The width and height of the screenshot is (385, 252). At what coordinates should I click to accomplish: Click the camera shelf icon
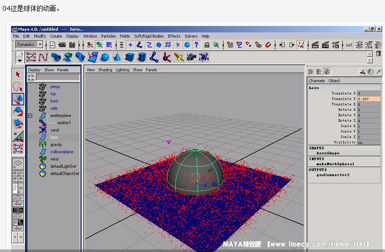coord(191,57)
